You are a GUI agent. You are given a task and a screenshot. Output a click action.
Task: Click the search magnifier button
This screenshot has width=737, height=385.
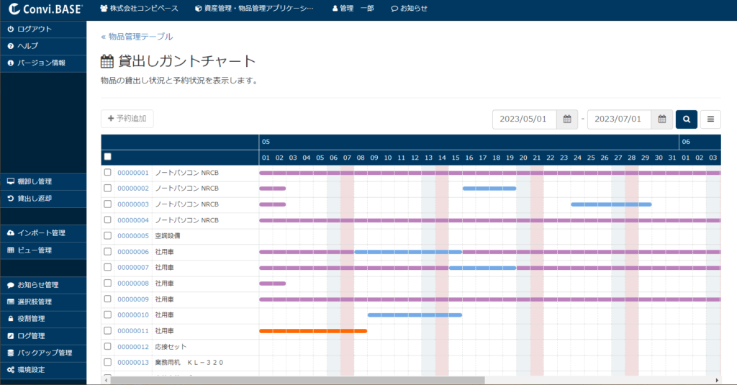(687, 119)
